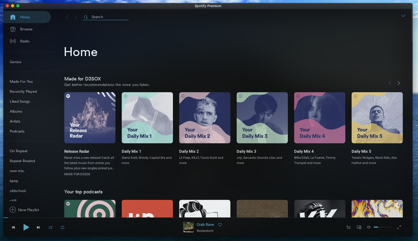Open the Release Radar cover
This screenshot has height=241, width=418.
(x=90, y=118)
